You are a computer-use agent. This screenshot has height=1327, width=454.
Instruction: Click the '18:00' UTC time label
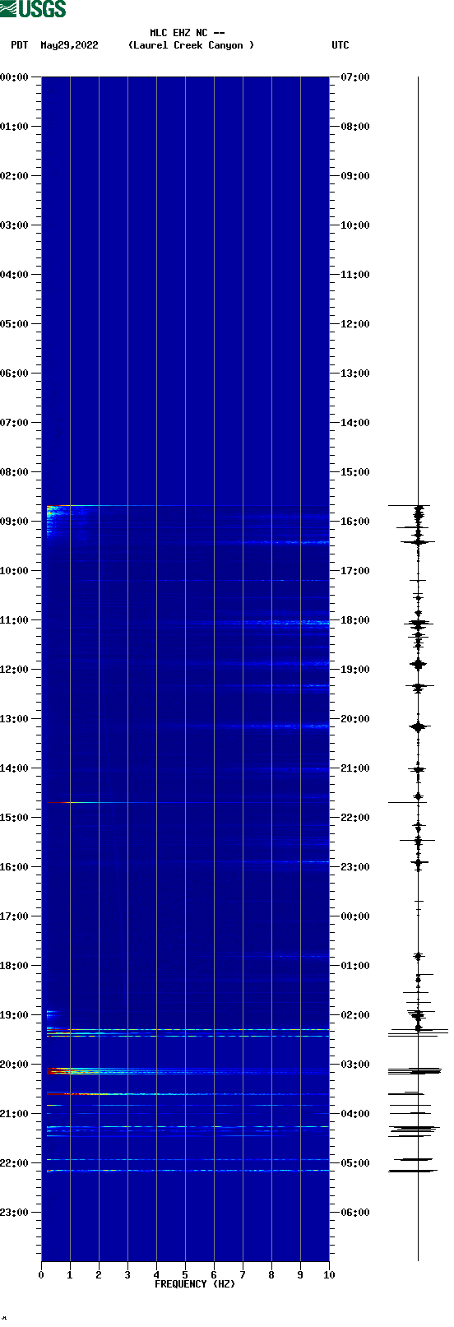[355, 620]
